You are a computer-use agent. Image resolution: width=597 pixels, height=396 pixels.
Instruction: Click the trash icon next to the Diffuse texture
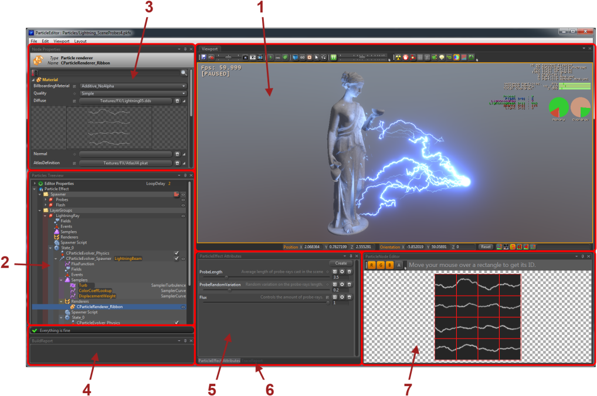[x=178, y=100]
